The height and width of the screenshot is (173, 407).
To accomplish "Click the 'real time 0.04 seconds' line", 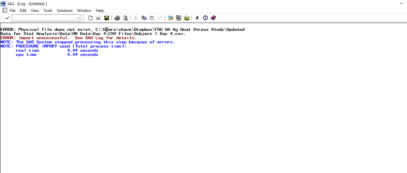I will [x=57, y=50].
